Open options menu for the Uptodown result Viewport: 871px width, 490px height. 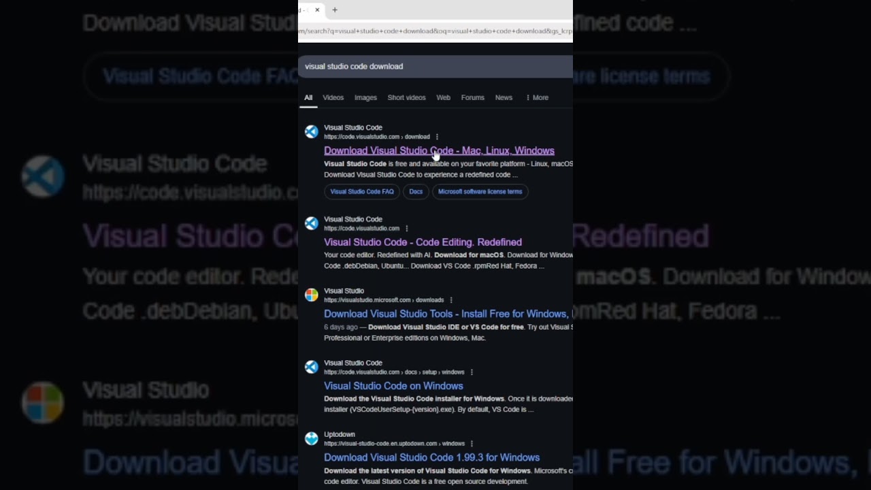pos(472,444)
